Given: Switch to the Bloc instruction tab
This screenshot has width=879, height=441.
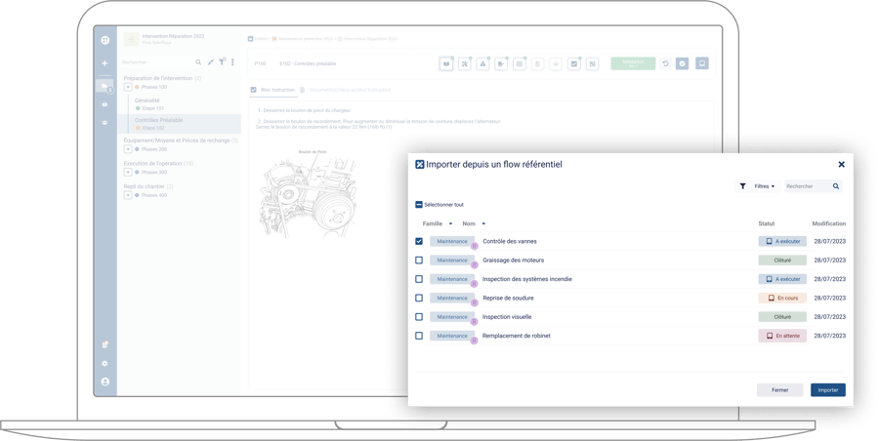Looking at the screenshot, I should pyautogui.click(x=273, y=90).
